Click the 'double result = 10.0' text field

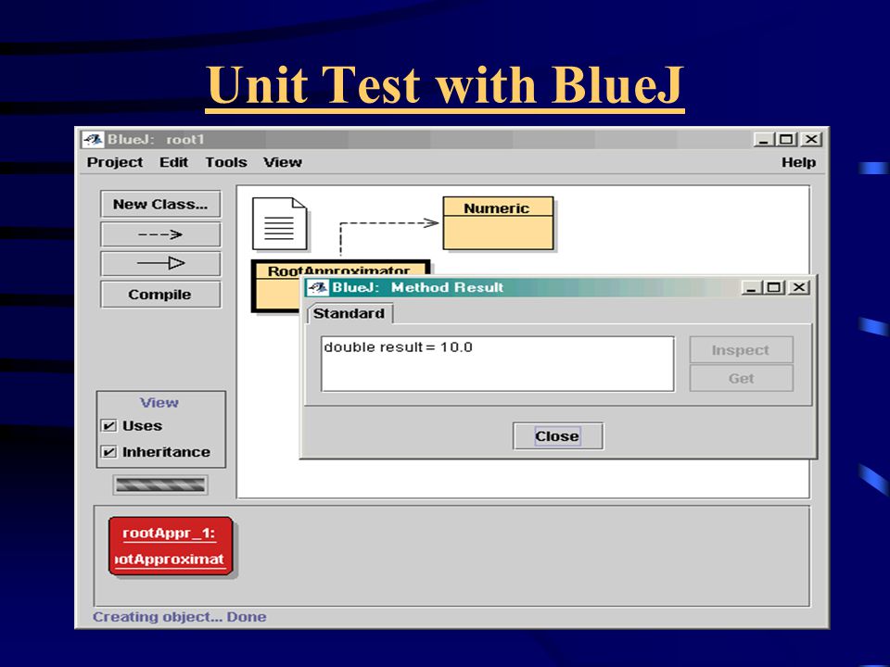498,363
